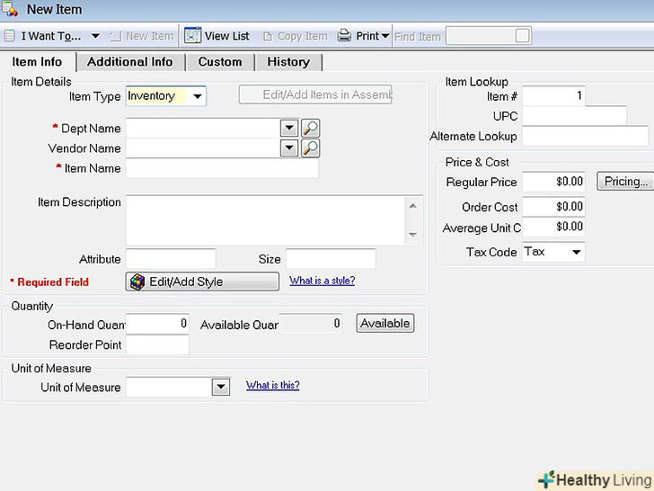This screenshot has width=654, height=491.
Task: Click the Item Description scroll down arrow
Action: point(413,235)
